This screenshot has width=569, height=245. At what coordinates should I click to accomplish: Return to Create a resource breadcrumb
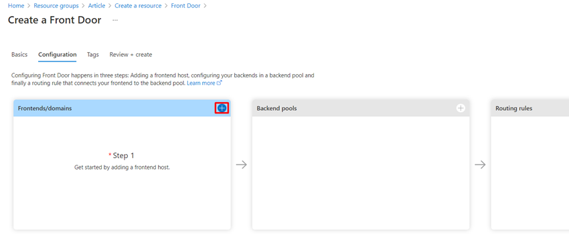(138, 6)
